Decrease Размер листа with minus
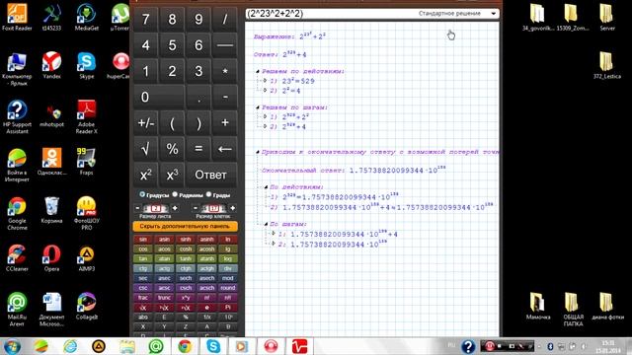The image size is (632, 355). point(137,208)
